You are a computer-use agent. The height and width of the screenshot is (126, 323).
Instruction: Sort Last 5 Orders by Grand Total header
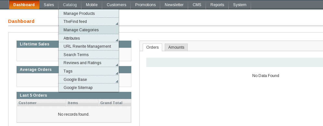click(111, 103)
